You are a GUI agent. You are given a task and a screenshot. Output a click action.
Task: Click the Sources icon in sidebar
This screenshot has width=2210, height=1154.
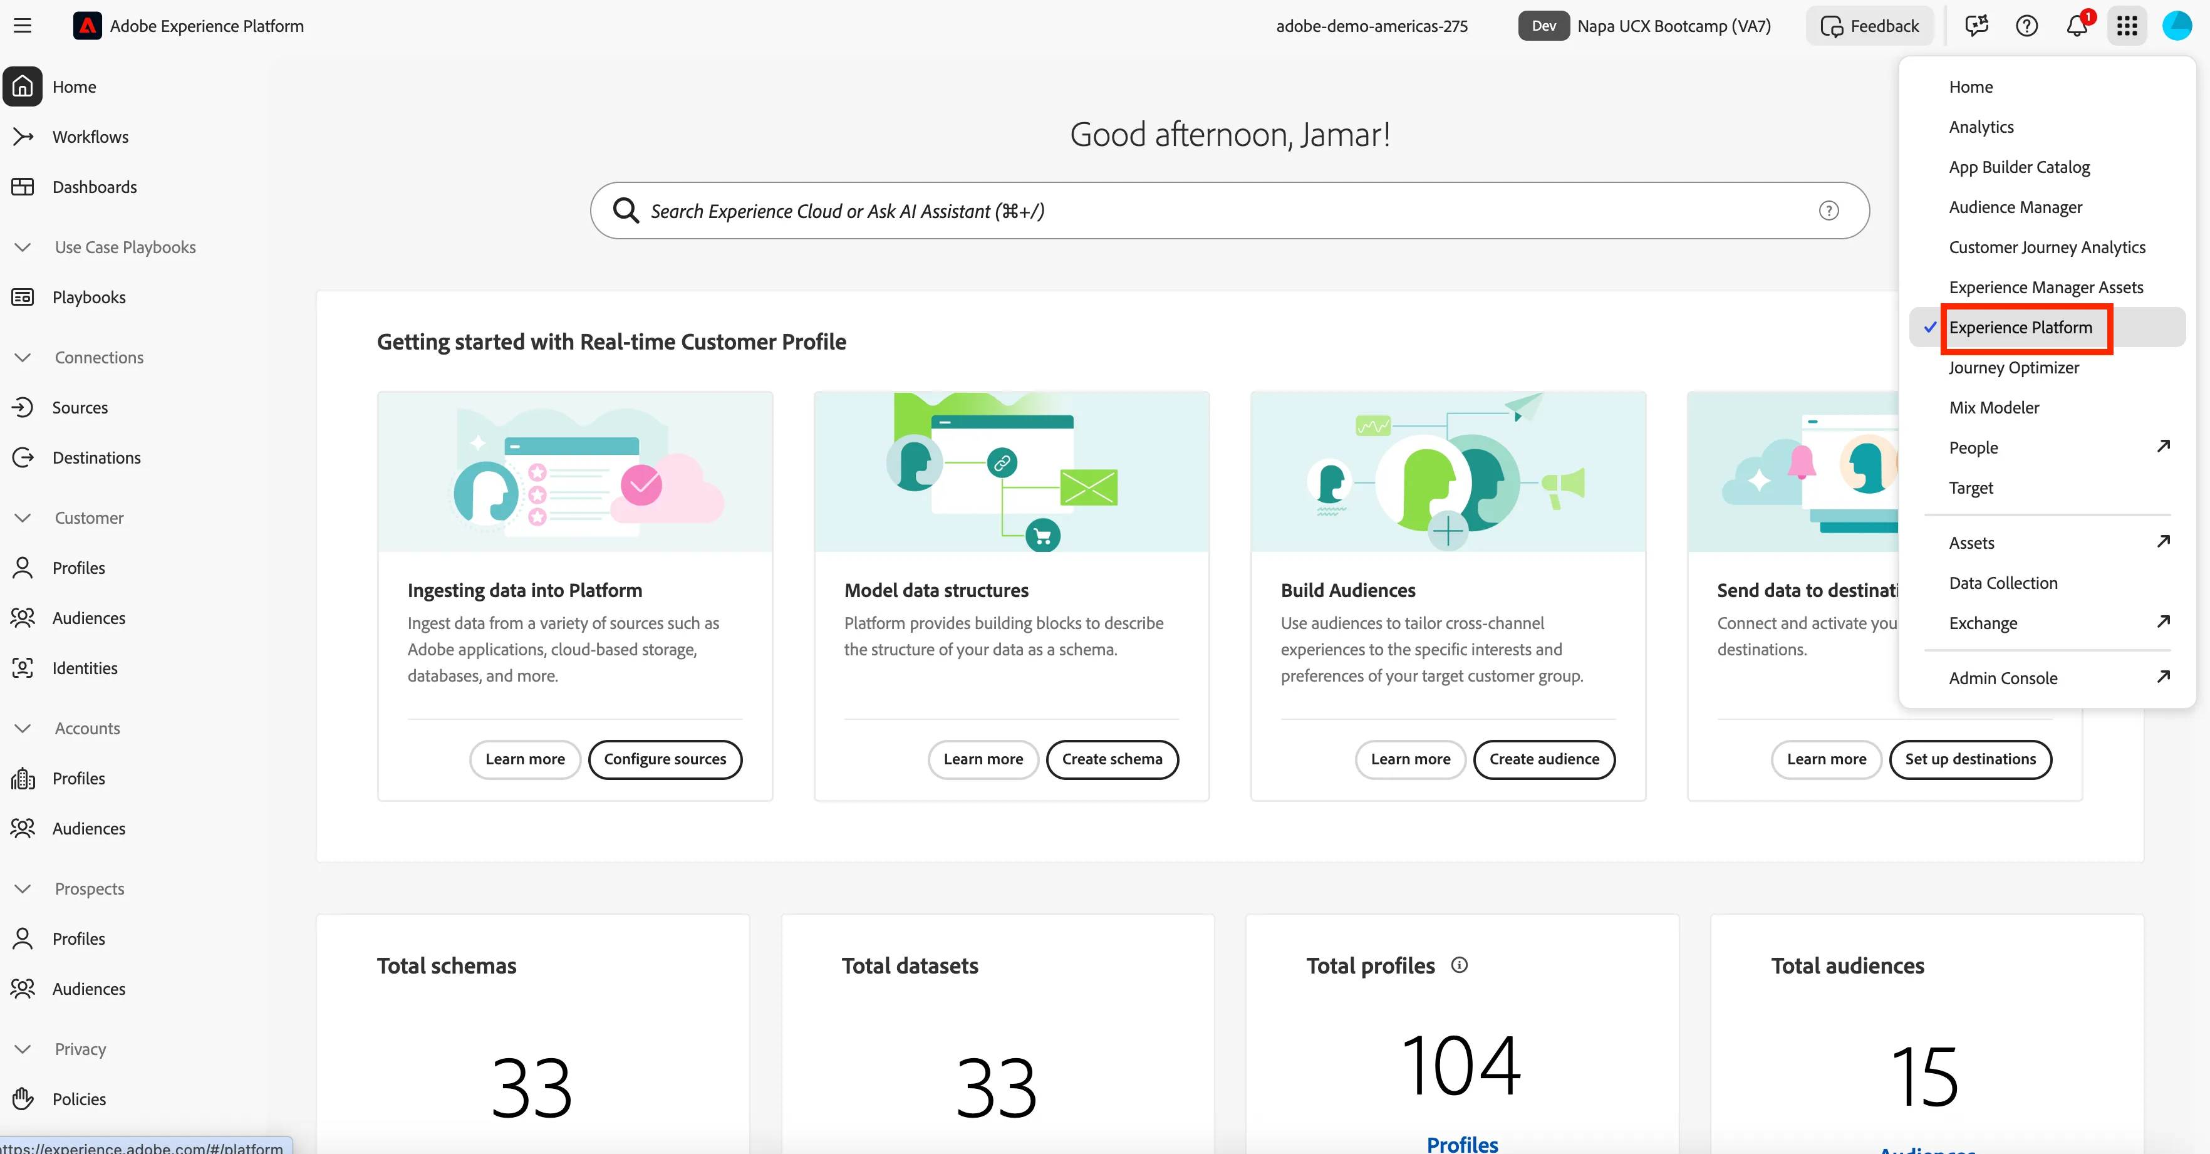(23, 407)
